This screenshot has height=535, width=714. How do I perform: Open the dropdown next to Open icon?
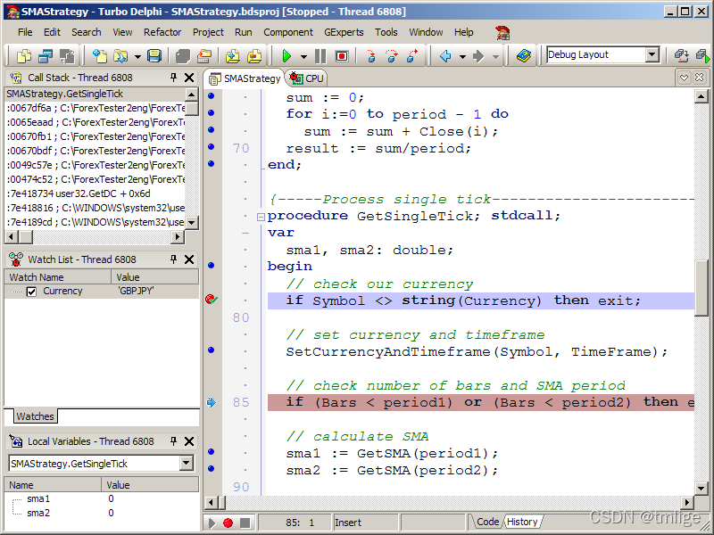tap(138, 56)
